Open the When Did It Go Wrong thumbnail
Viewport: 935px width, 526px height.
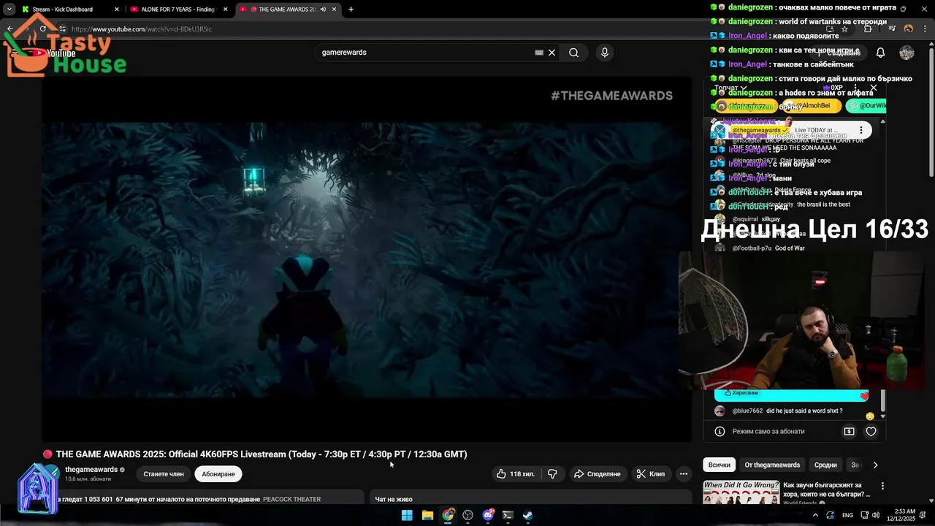[x=741, y=492]
